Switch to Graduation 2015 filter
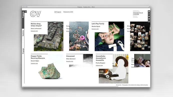 (68, 12)
